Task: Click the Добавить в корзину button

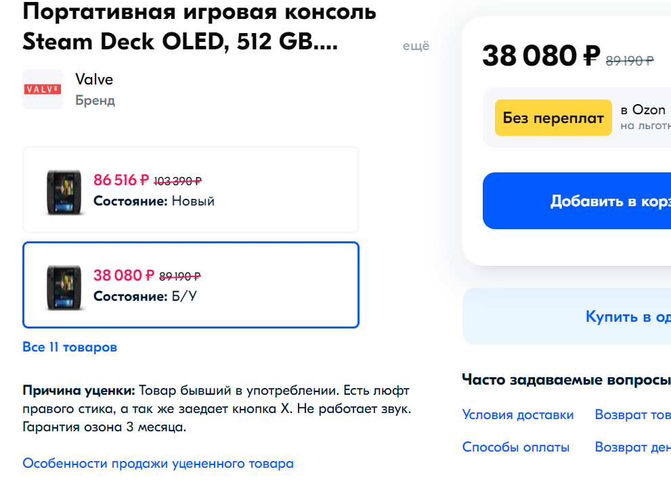Action: click(577, 201)
